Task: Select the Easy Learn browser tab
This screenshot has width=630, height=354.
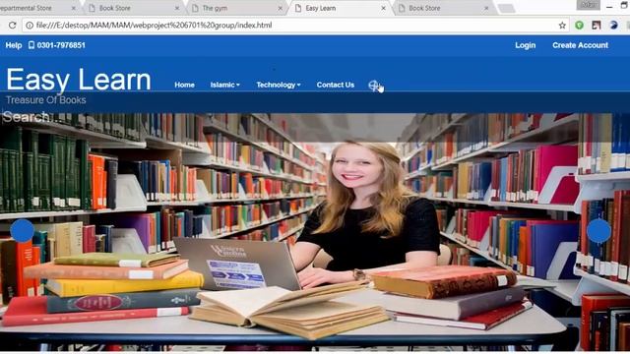Action: tap(340, 8)
